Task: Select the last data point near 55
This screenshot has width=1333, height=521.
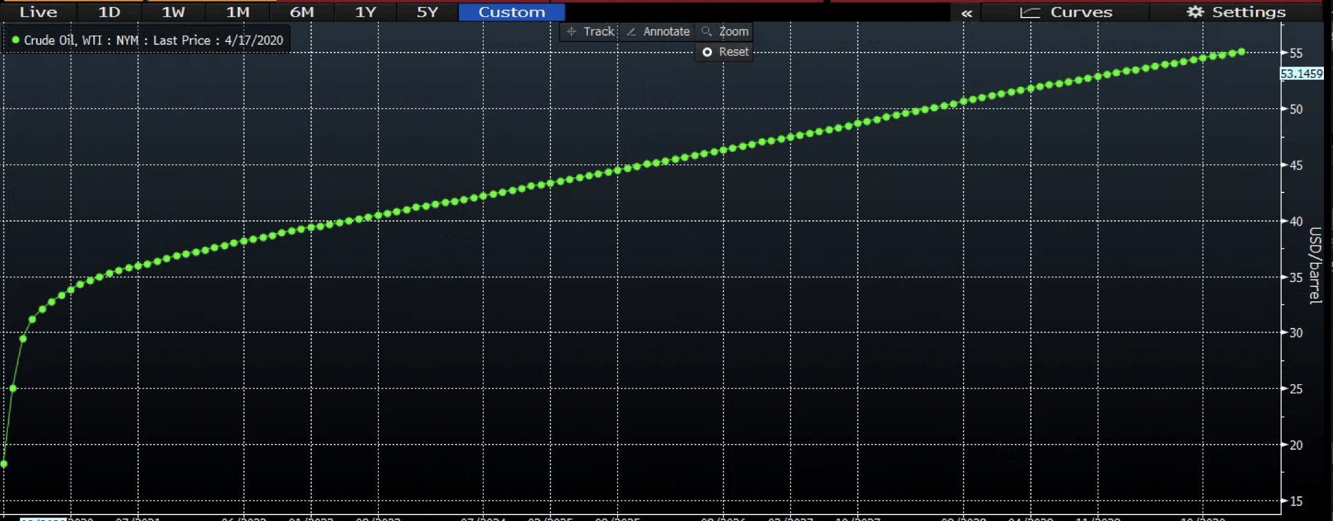Action: click(x=1242, y=51)
